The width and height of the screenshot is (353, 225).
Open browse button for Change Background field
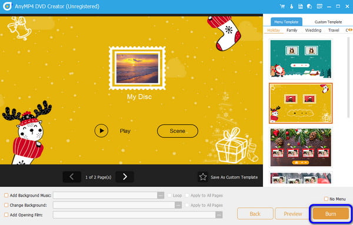pyautogui.click(x=178, y=205)
